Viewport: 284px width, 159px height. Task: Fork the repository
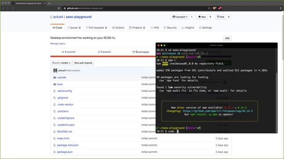221,17
